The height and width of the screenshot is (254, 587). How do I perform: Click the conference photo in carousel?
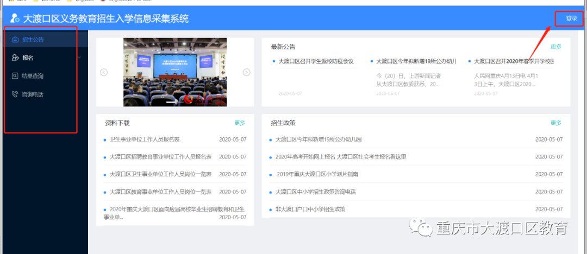[x=175, y=72]
